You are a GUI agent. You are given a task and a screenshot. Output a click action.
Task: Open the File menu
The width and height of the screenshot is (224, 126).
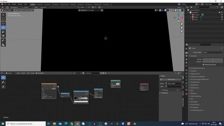[x=5, y=4]
